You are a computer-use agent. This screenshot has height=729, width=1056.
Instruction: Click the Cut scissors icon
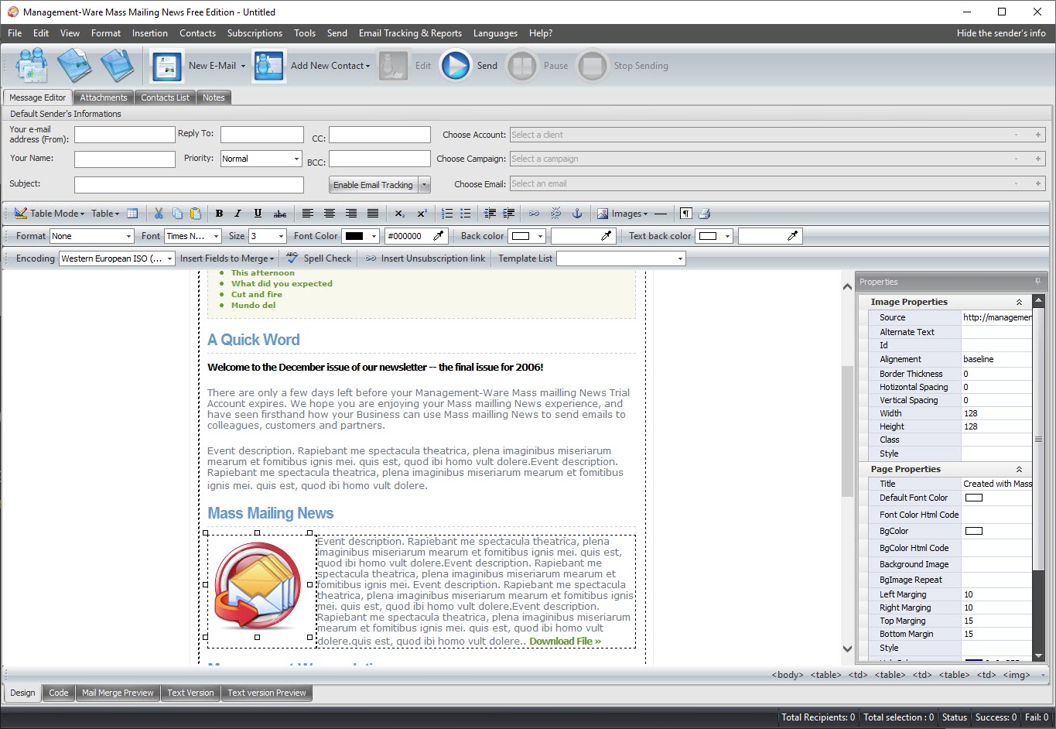pos(159,214)
